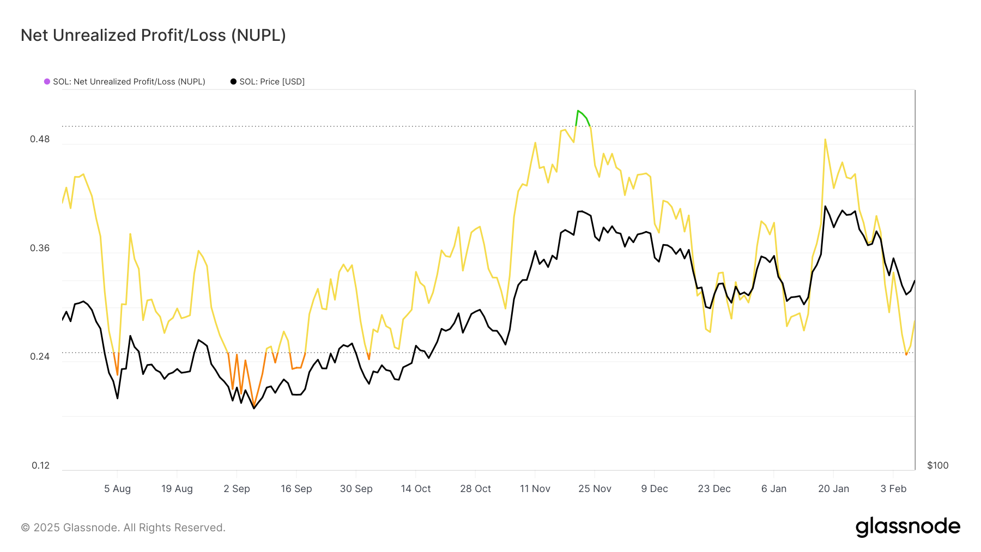Click the black SOL Price legend dot
The height and width of the screenshot is (552, 981).
[233, 82]
